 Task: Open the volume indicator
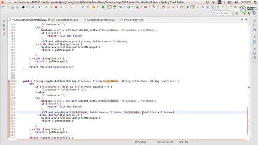click(237, 2)
